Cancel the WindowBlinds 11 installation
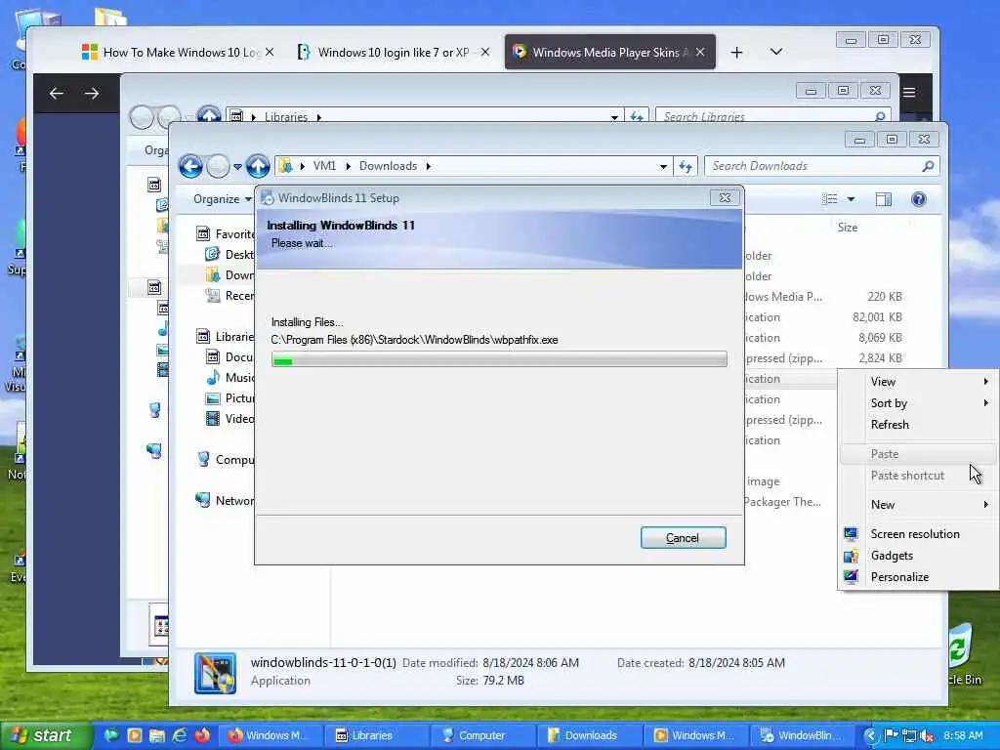The image size is (1000, 750). point(683,538)
